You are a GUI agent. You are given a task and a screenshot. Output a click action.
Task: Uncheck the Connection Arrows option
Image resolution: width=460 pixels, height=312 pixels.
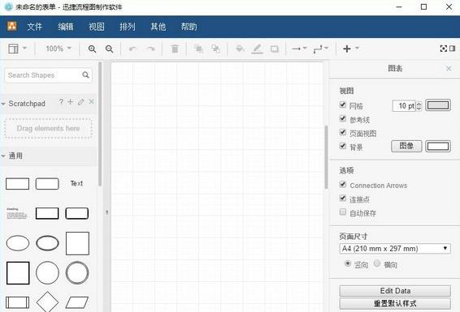tap(343, 184)
